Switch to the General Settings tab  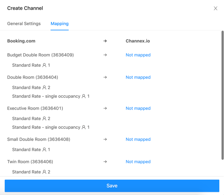(x=24, y=24)
